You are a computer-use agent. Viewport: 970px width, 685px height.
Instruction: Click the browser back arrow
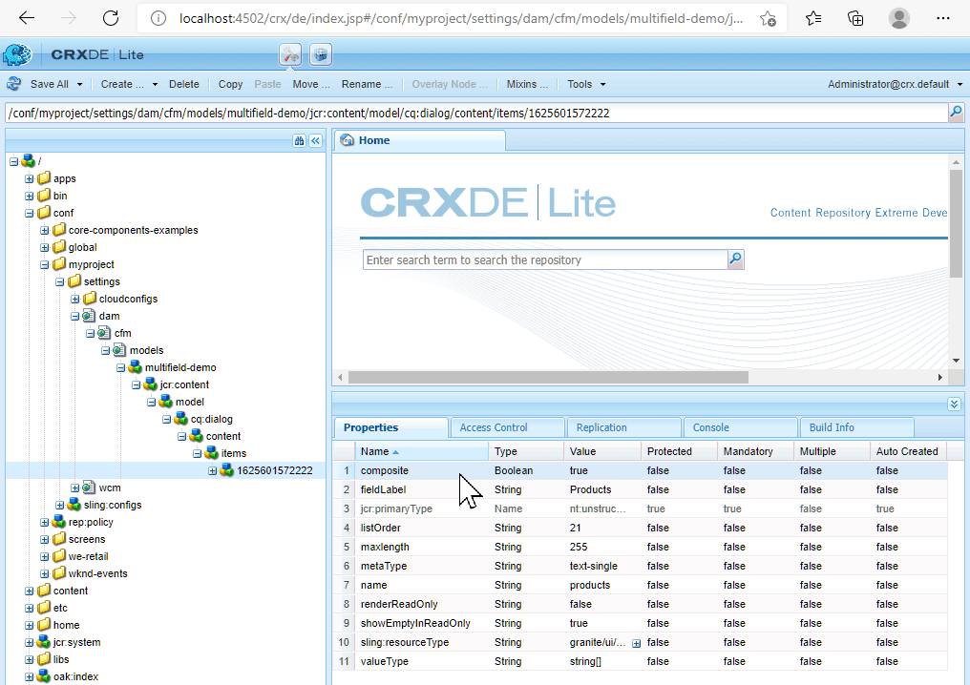tap(27, 18)
